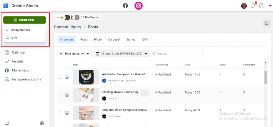This screenshot has width=273, height=127.
Task: Click the uclick.pk account name
Action: (x=113, y=98)
